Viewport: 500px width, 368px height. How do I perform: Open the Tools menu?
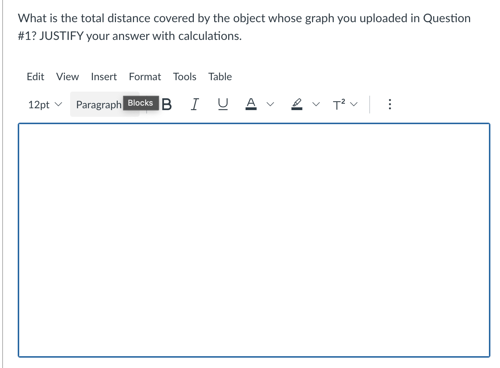point(184,77)
